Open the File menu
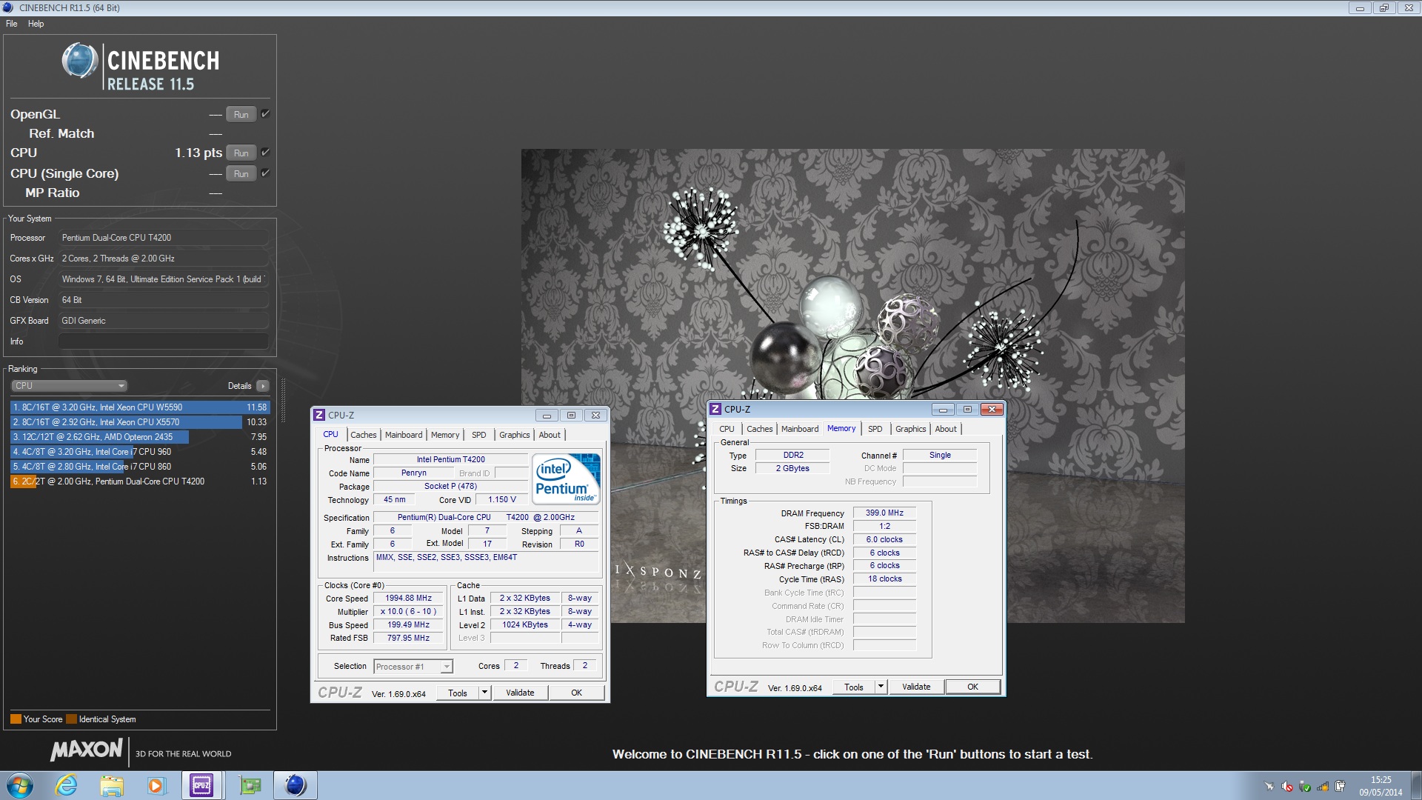 [x=12, y=24]
